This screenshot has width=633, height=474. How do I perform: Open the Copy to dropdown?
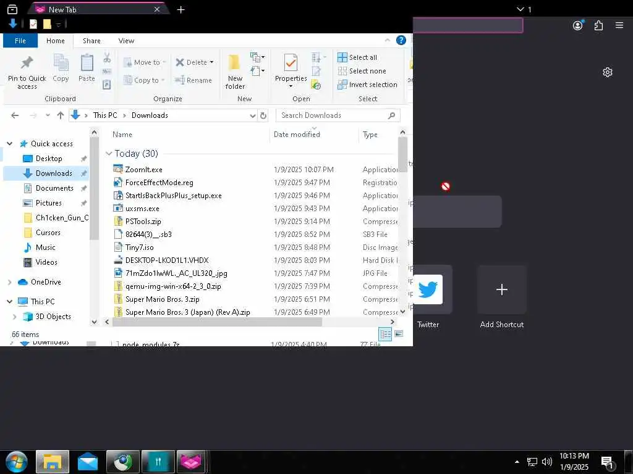tap(163, 80)
